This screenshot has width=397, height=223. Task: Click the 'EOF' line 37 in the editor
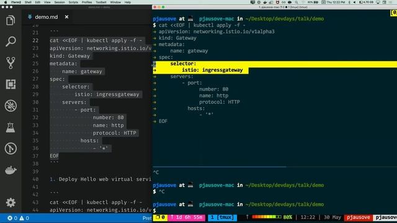[x=54, y=156]
